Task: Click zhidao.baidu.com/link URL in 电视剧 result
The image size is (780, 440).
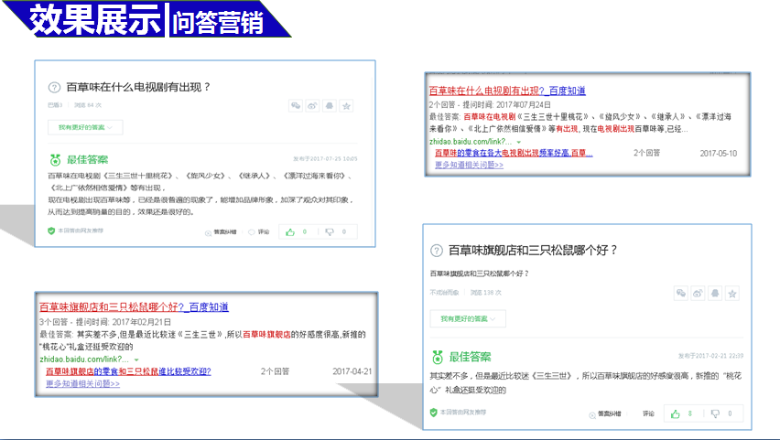Action: pos(471,142)
